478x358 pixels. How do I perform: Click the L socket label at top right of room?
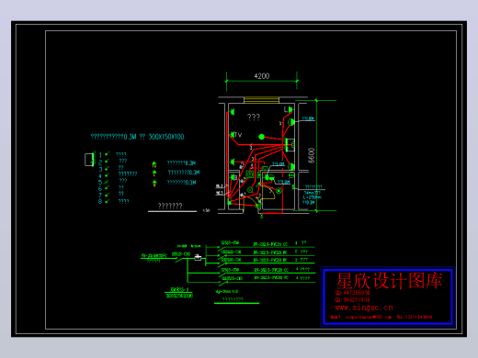tap(286, 109)
